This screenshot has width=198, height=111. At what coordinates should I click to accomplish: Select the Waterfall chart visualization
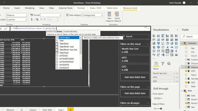(154, 43)
